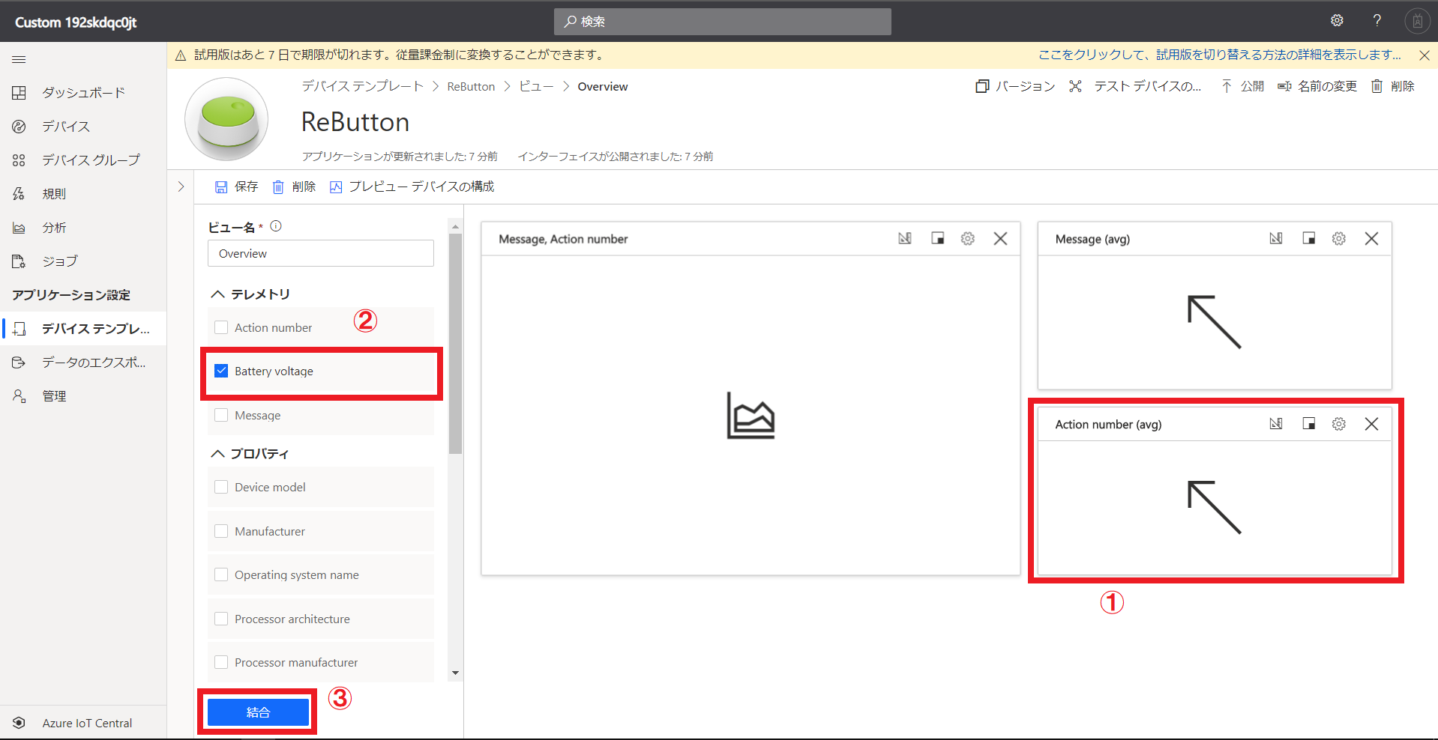Change size of Message (avg) tile
The height and width of the screenshot is (740, 1438).
tap(1309, 238)
